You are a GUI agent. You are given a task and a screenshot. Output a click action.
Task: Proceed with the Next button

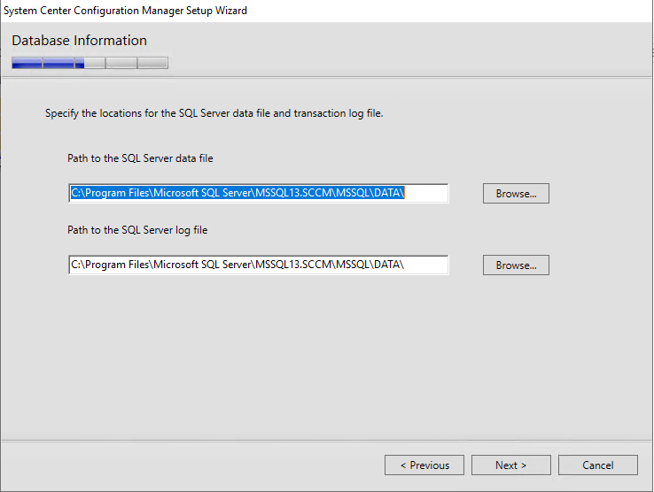511,465
